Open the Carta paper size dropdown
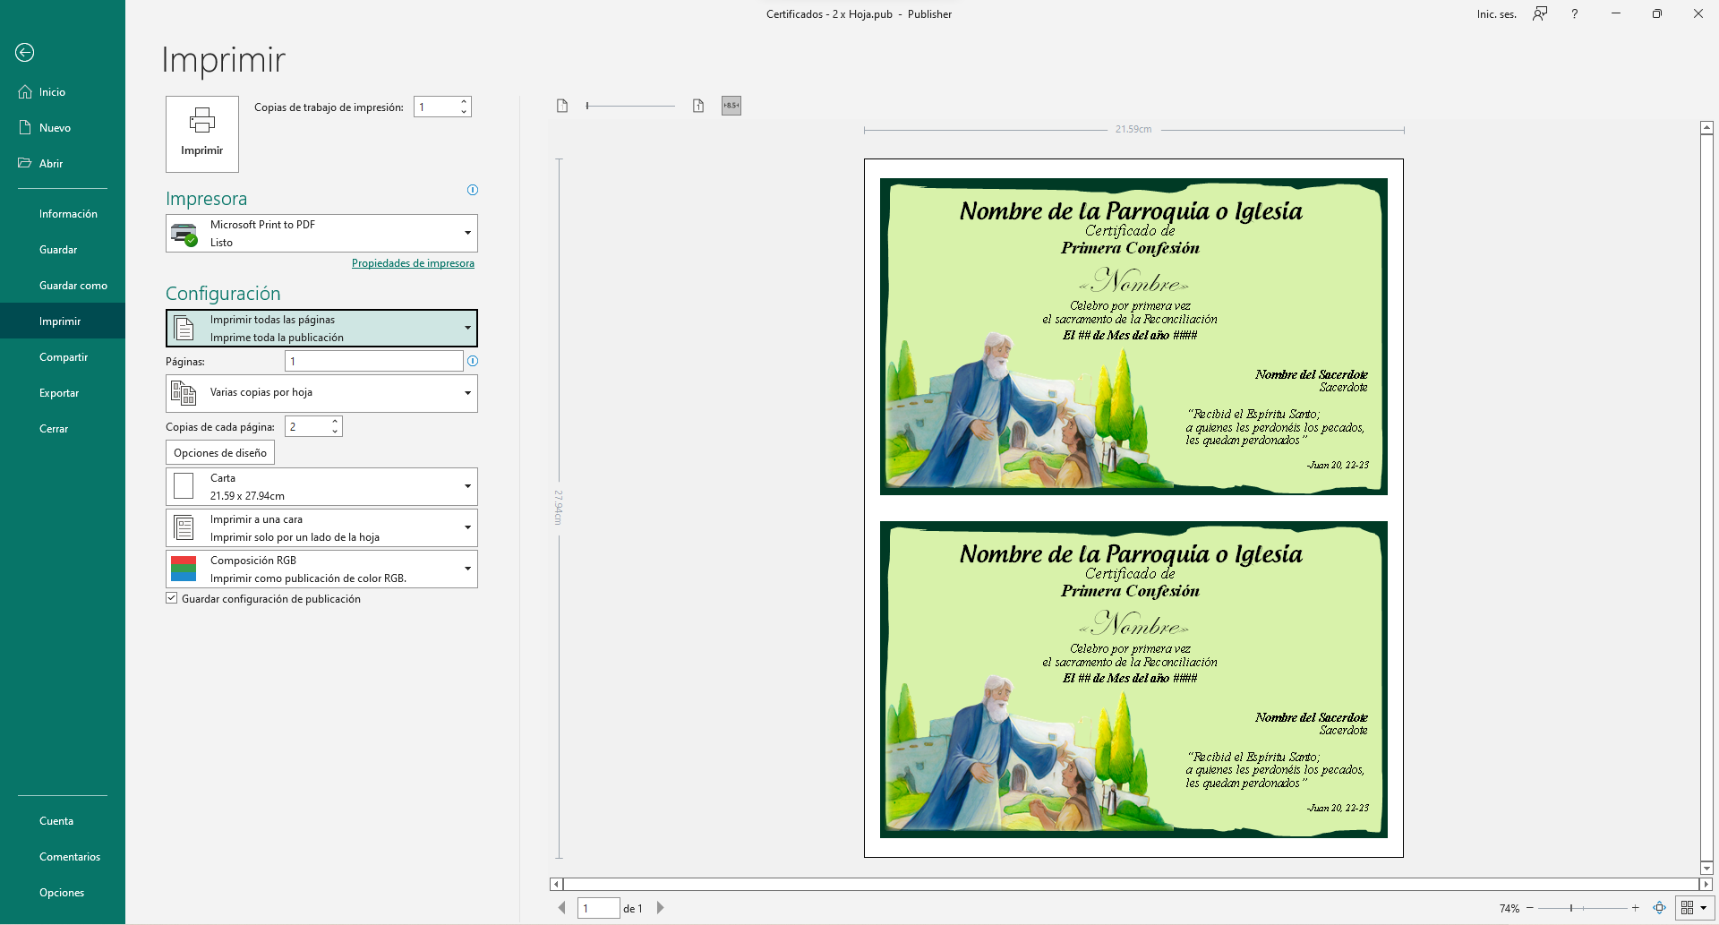 click(x=321, y=487)
